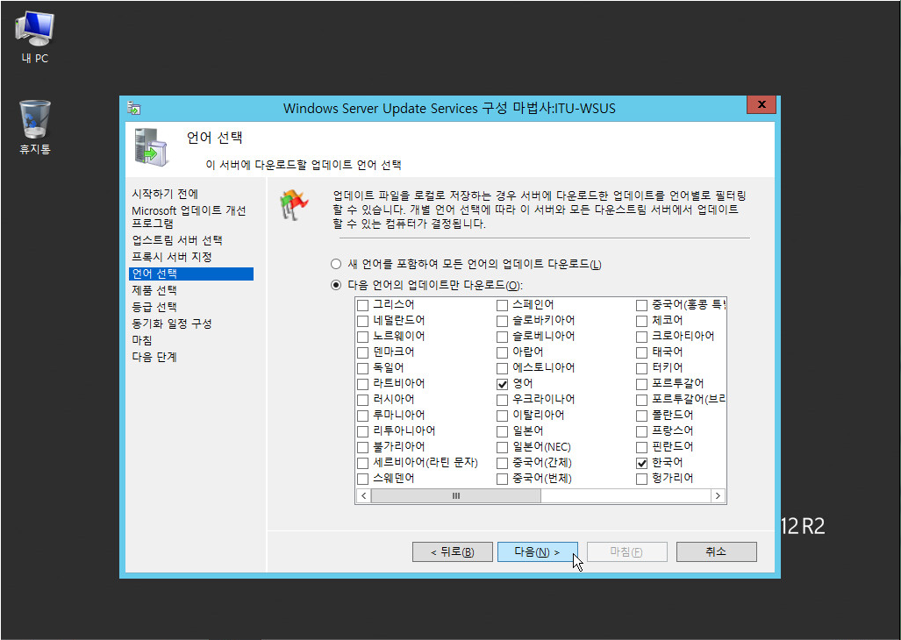Select 다음 언어의 업데이트만 다운로드 radio option
The image size is (901, 640).
click(336, 285)
